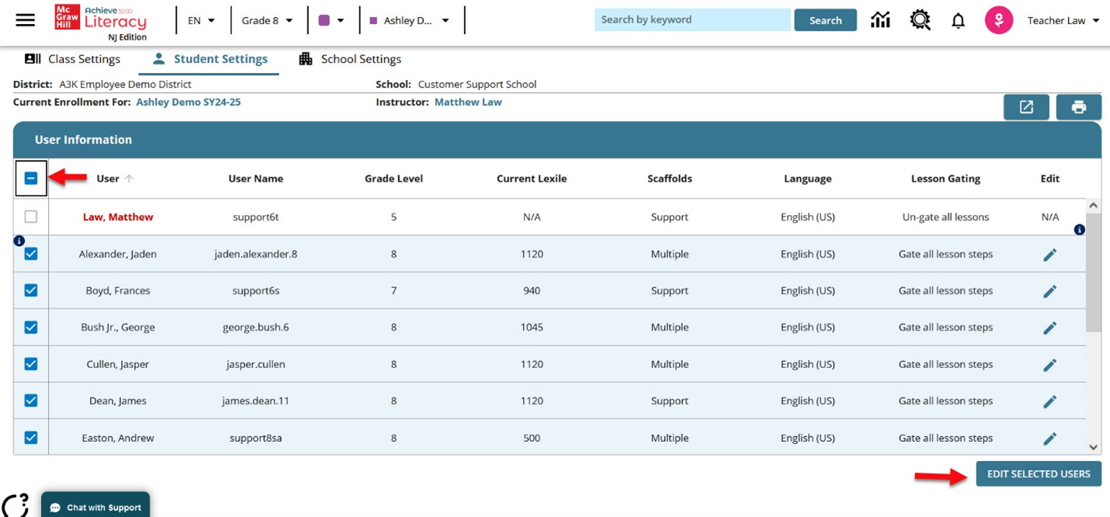
Task: Click pencil icon for Andrew Easton
Action: (1049, 439)
